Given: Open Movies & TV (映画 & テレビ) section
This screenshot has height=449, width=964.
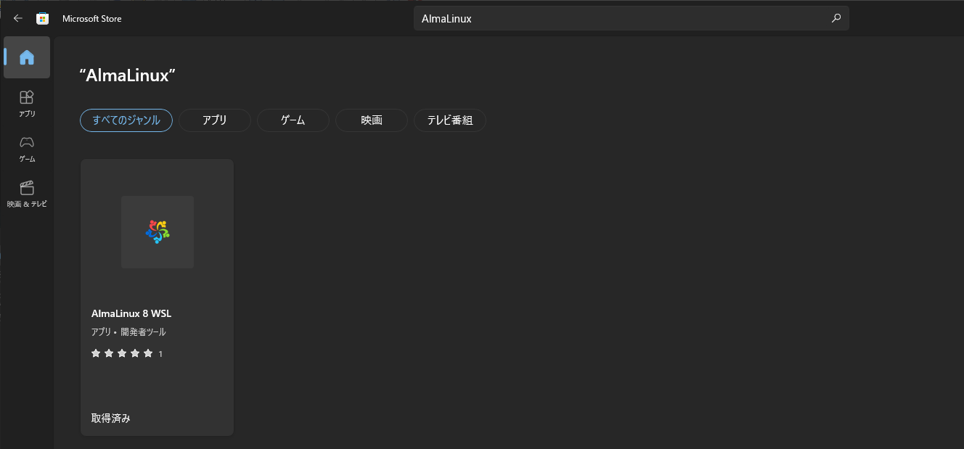Looking at the screenshot, I should [26, 192].
